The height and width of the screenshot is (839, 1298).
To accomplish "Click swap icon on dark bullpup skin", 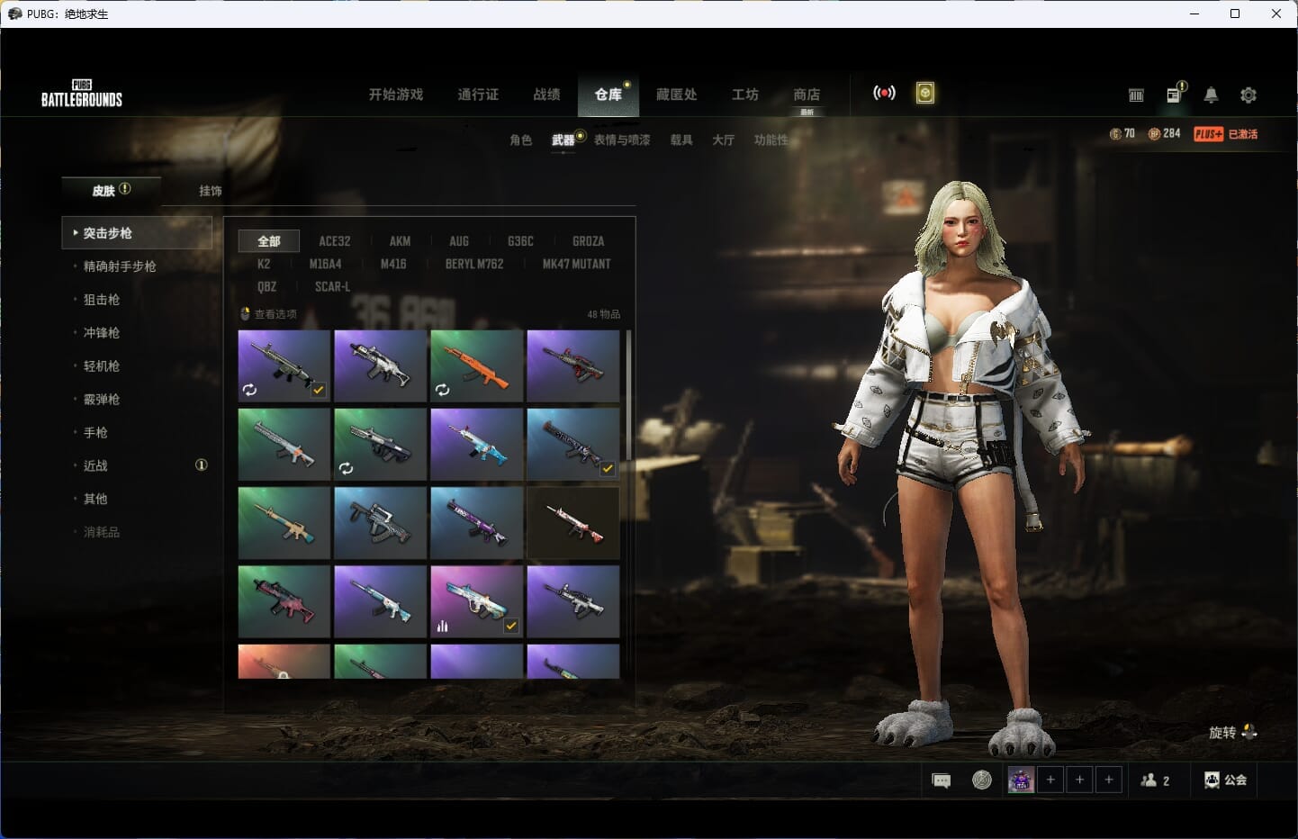I will pos(346,468).
